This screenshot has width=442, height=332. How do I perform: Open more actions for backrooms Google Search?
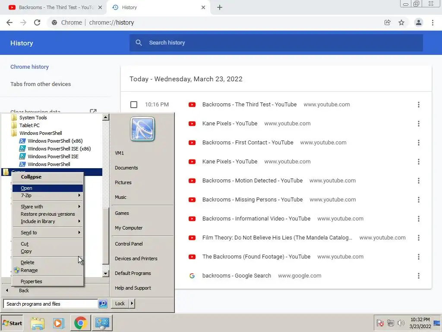(419, 276)
